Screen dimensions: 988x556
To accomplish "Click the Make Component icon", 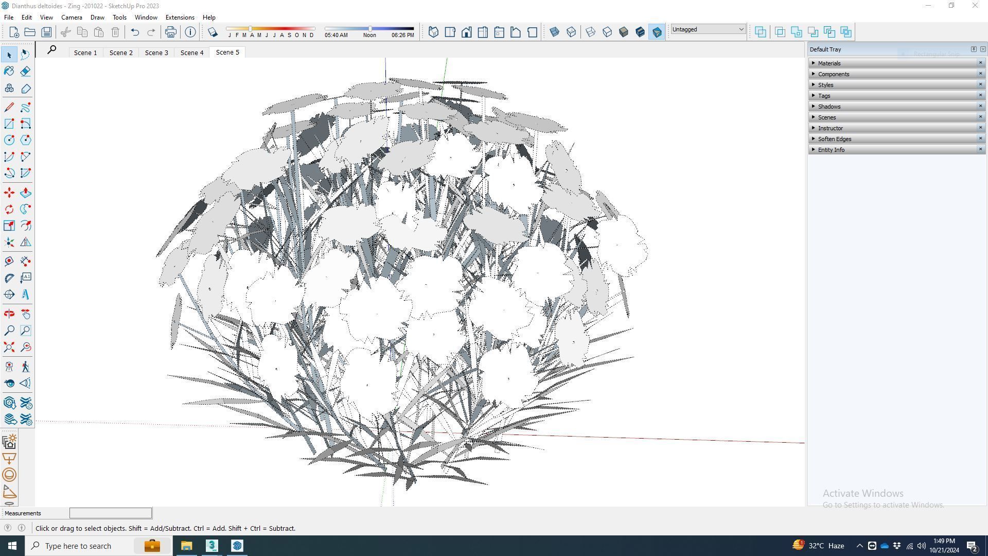I will point(9,89).
